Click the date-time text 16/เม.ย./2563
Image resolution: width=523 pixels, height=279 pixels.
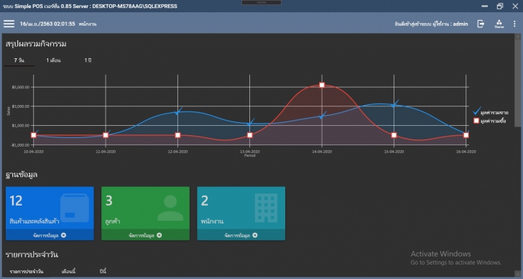(x=47, y=24)
